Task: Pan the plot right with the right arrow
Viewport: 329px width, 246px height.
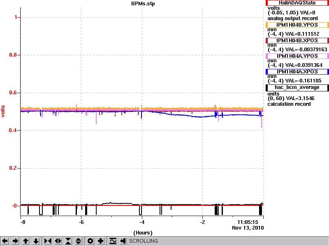Action: pos(15,241)
